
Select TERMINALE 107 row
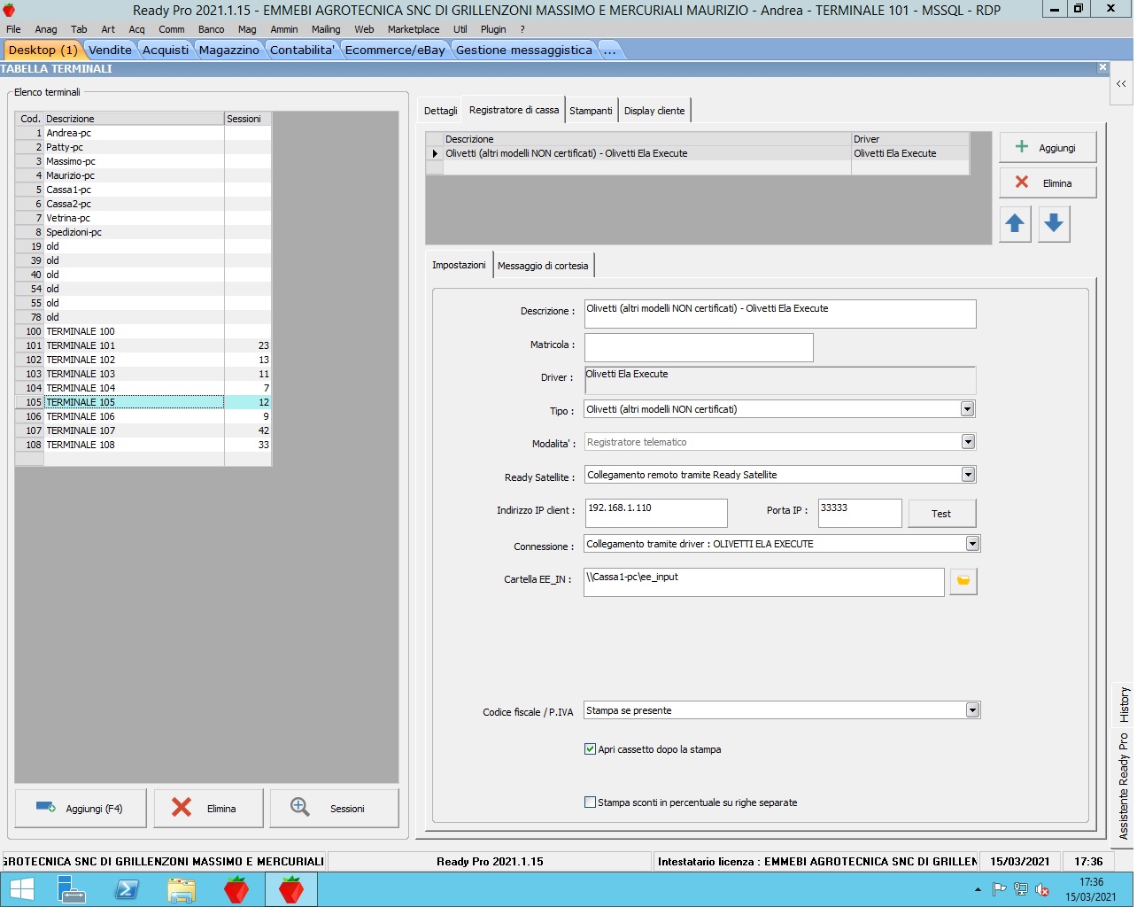point(143,430)
